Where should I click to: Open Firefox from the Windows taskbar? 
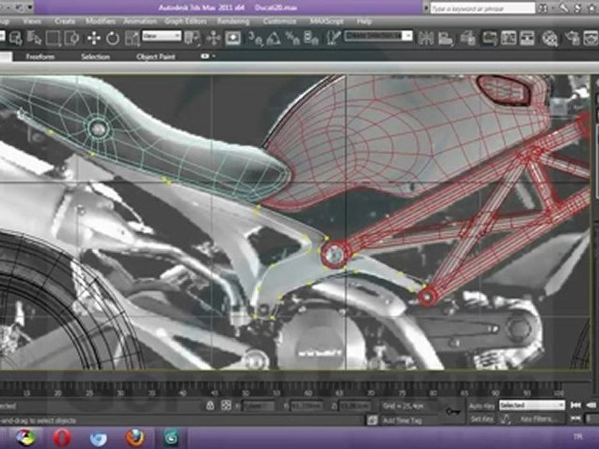[x=135, y=438]
